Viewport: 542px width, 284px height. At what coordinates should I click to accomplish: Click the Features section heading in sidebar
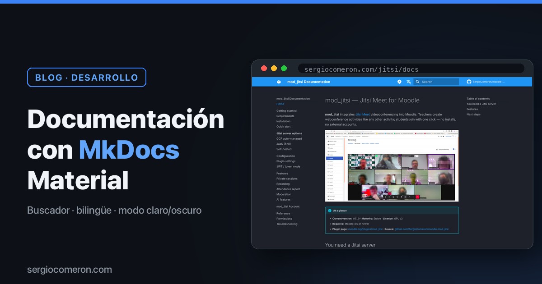(282, 173)
